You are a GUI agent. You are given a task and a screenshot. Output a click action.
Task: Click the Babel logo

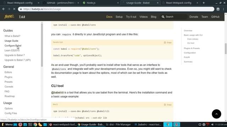9,17
